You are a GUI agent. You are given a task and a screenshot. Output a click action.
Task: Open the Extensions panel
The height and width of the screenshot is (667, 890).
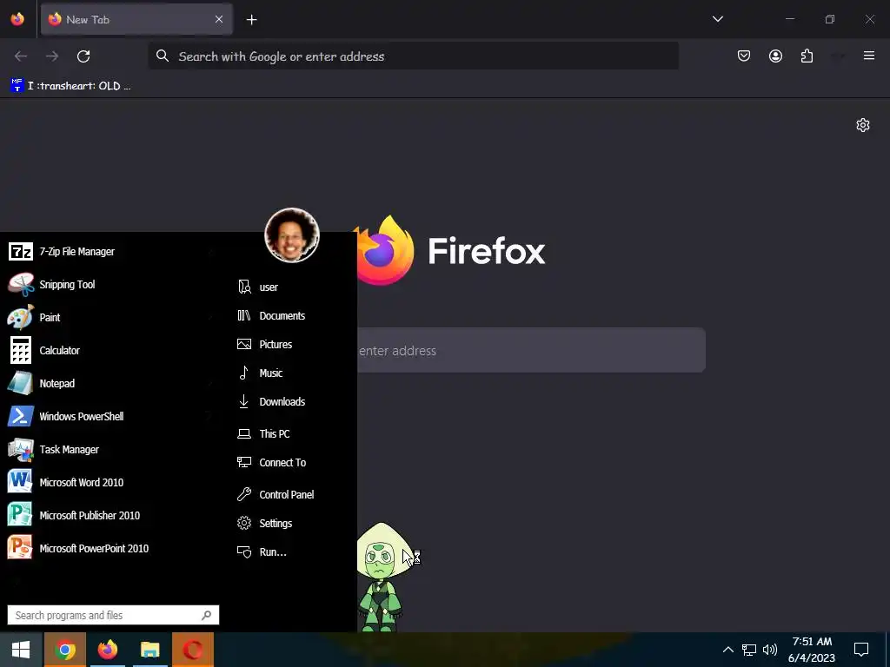pos(807,56)
